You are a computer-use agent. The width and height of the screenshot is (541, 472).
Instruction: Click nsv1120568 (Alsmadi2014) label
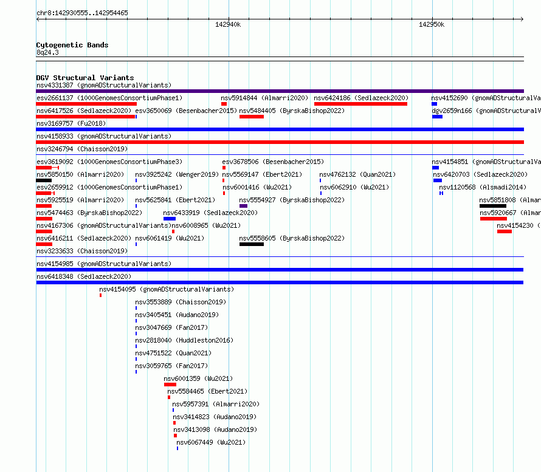click(483, 187)
